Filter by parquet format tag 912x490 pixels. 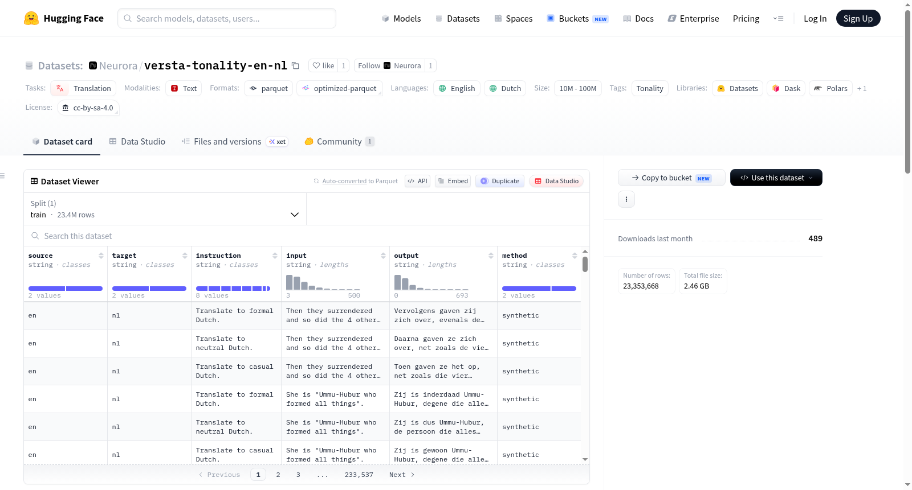[268, 88]
